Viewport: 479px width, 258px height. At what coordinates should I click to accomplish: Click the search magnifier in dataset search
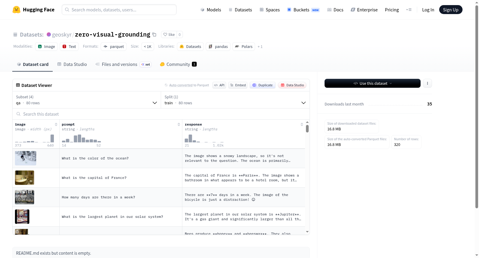click(x=19, y=114)
